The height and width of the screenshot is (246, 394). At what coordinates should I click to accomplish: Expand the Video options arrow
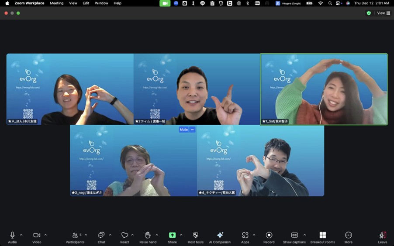(x=45, y=235)
